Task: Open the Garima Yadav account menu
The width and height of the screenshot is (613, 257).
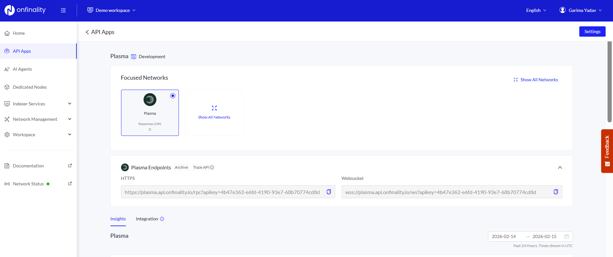Action: [581, 10]
